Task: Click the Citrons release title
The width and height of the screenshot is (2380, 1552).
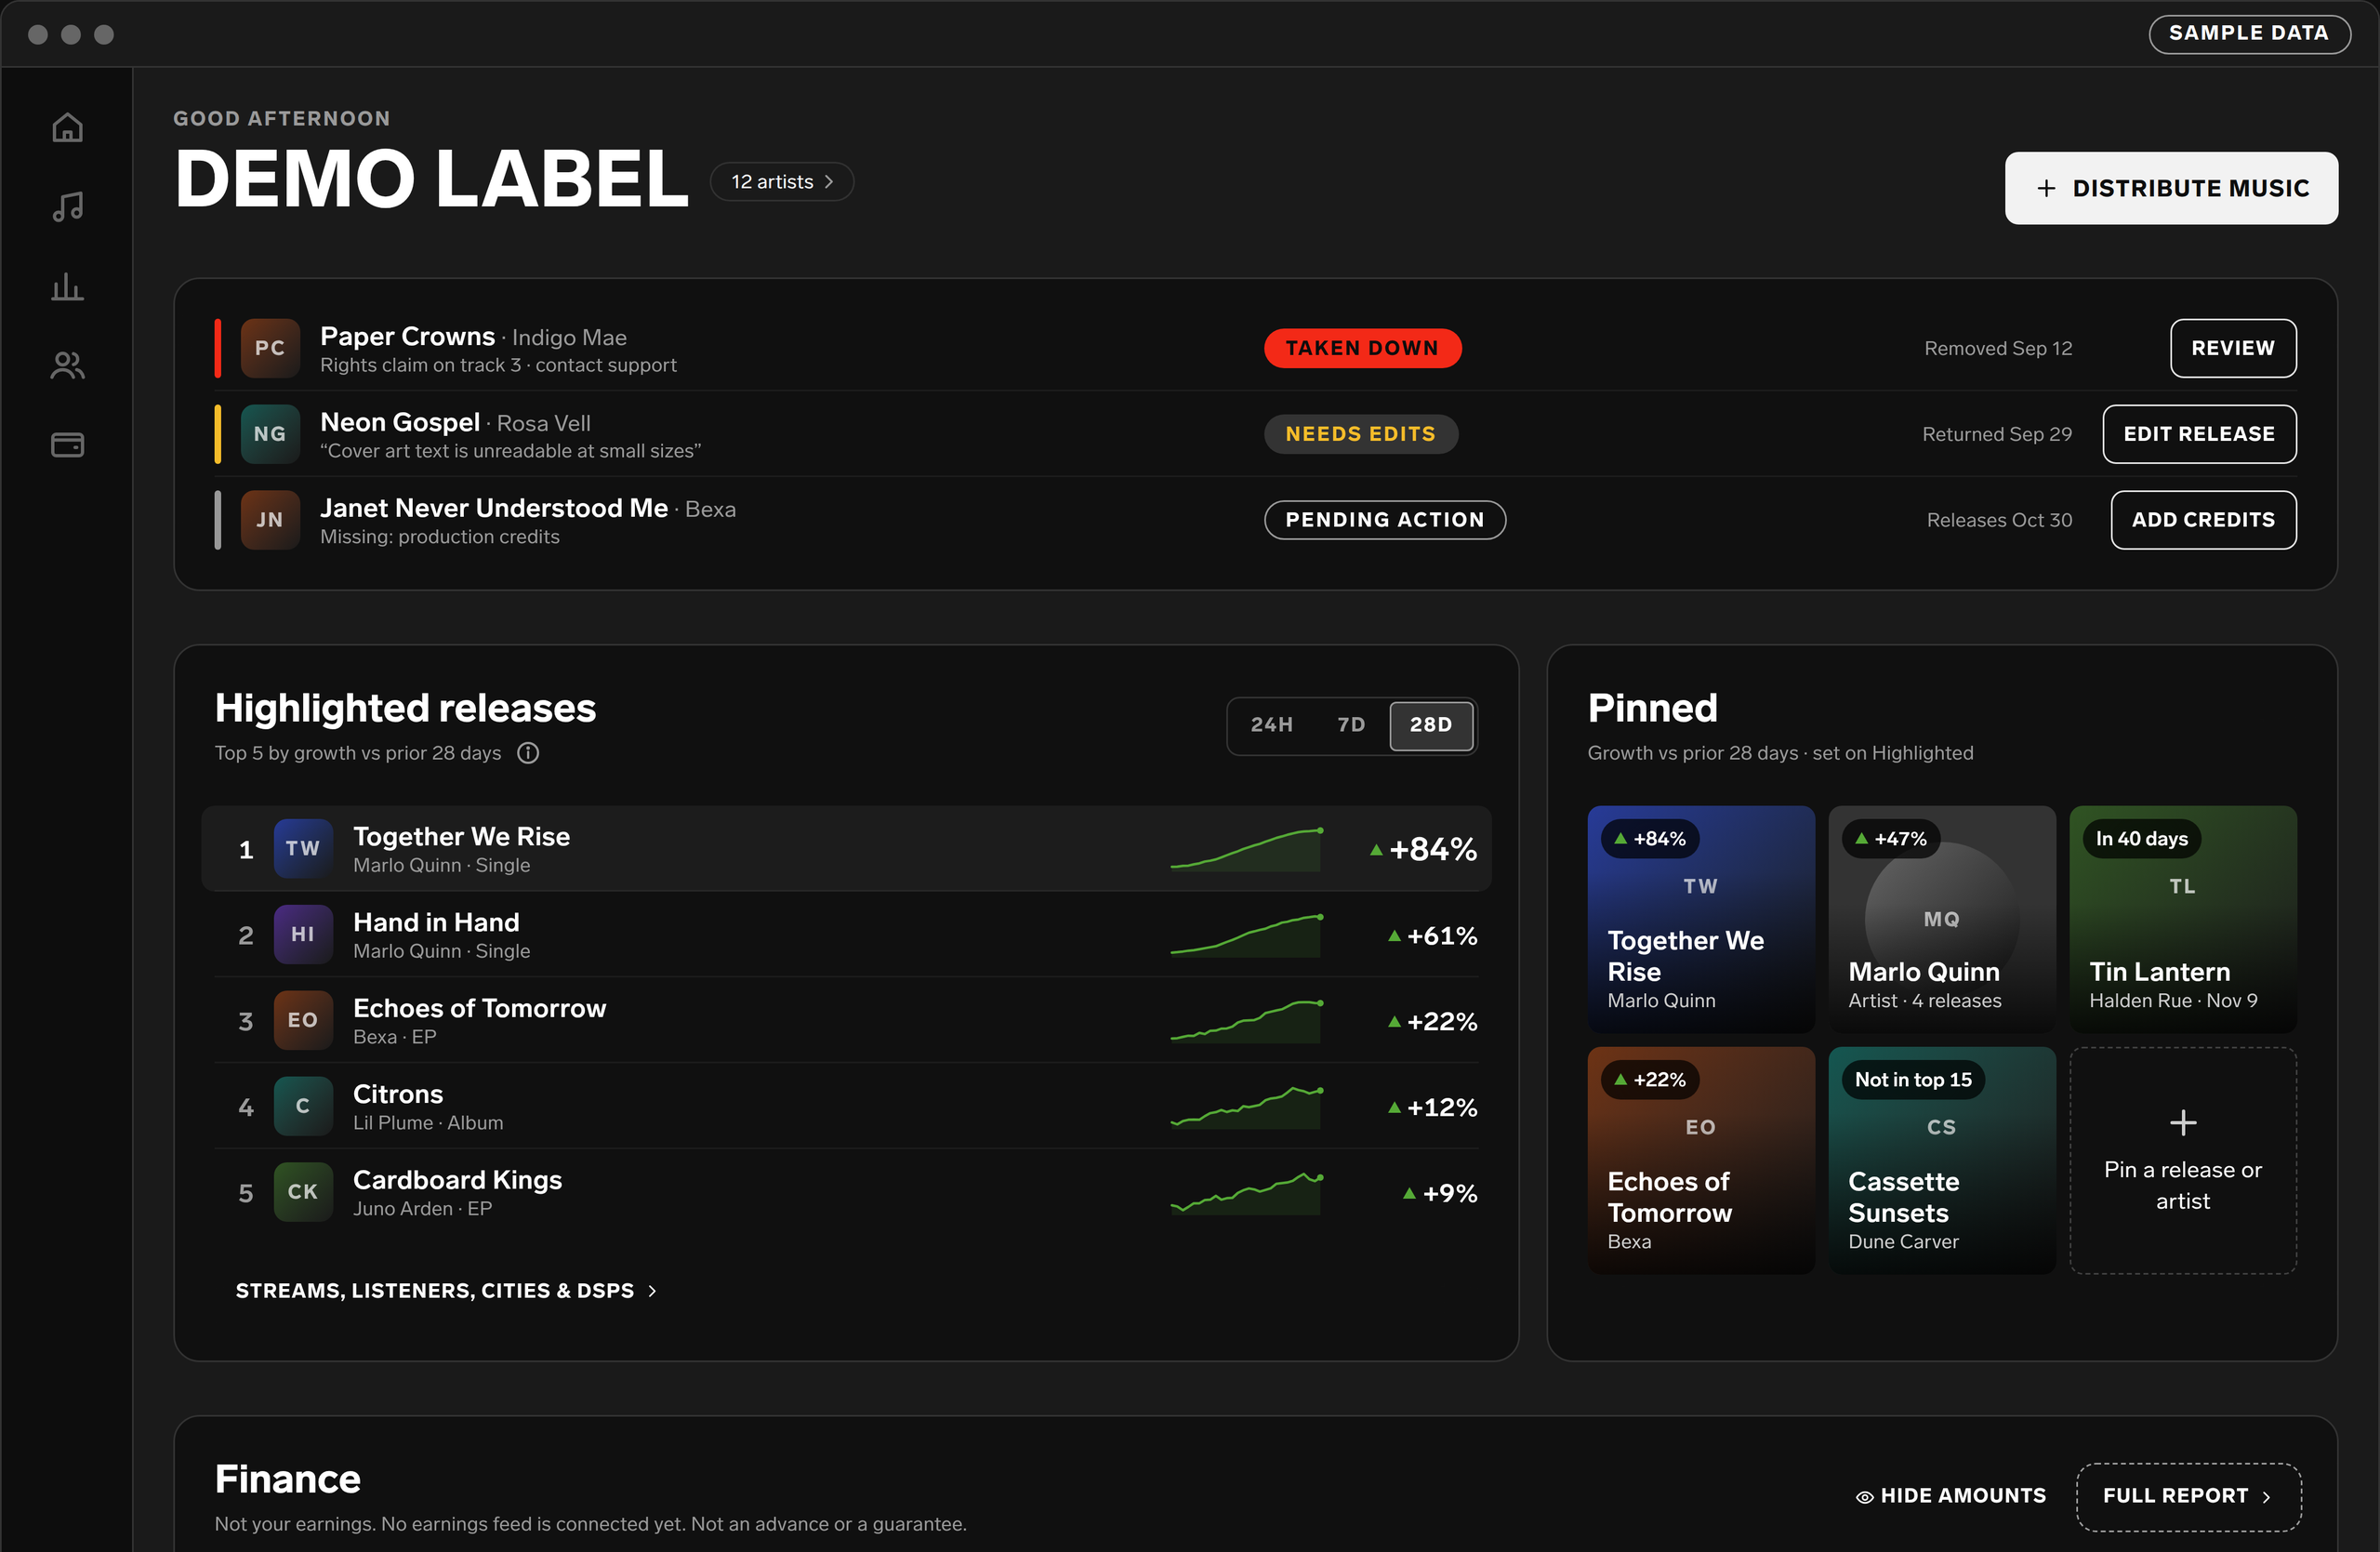Action: pyautogui.click(x=398, y=1094)
